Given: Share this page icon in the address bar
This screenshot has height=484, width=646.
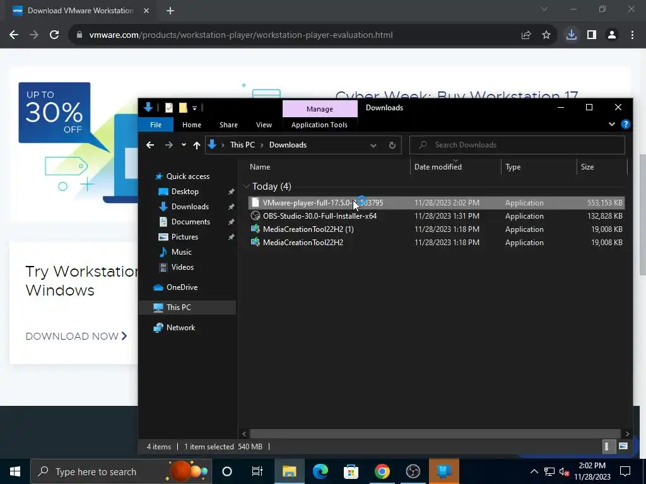Looking at the screenshot, I should pos(526,35).
